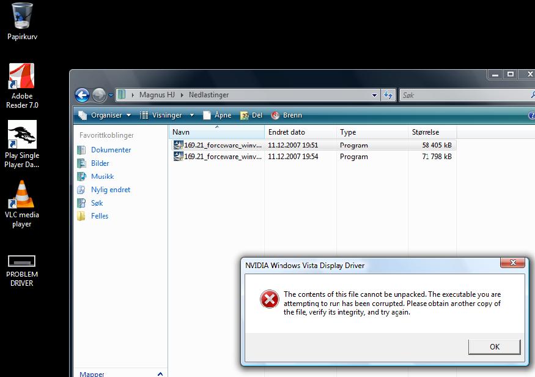Close the NVIDIA Windows Vista Display Driver dialog

point(512,263)
